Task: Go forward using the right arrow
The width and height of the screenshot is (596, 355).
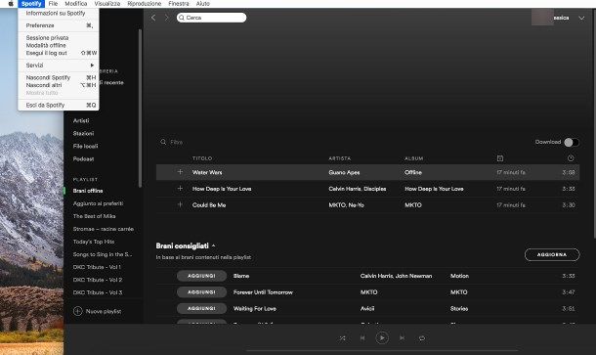Action: 166,18
